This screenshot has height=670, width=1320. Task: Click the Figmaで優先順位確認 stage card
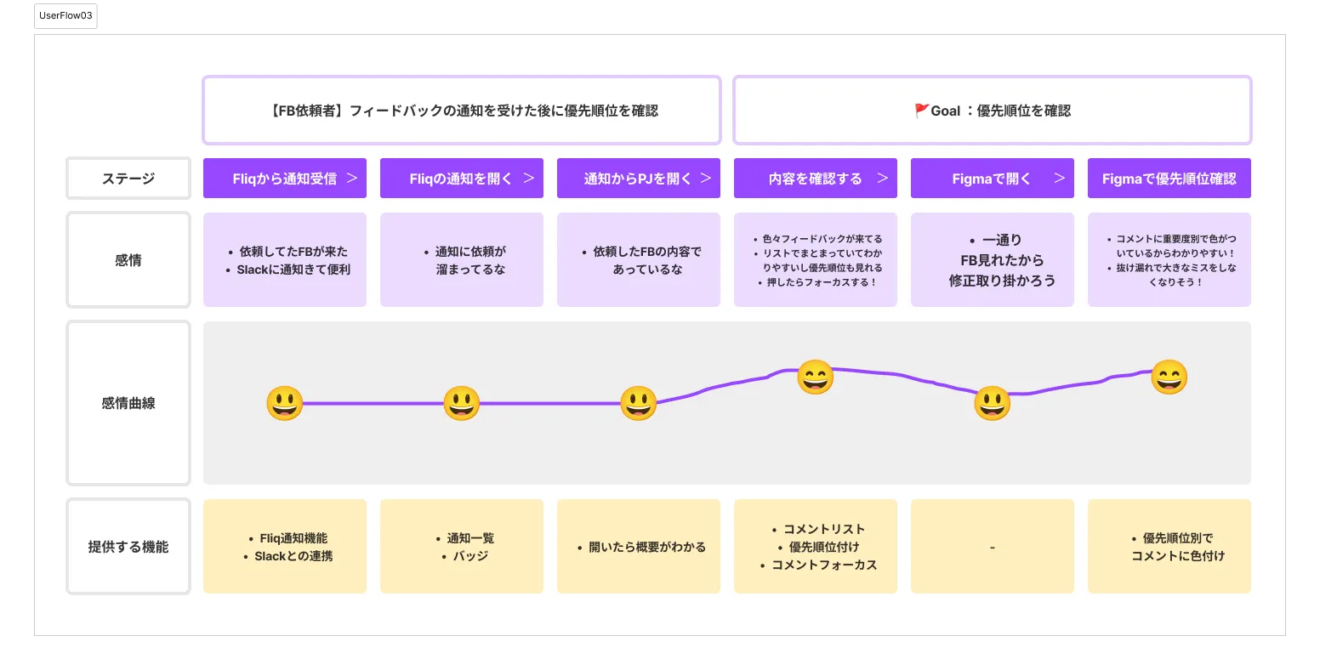1169,179
